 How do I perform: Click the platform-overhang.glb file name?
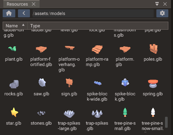coord(69,65)
